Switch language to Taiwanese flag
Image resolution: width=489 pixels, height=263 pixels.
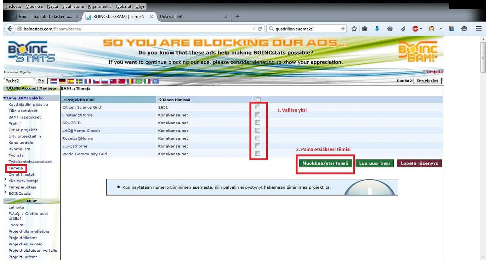click(113, 81)
